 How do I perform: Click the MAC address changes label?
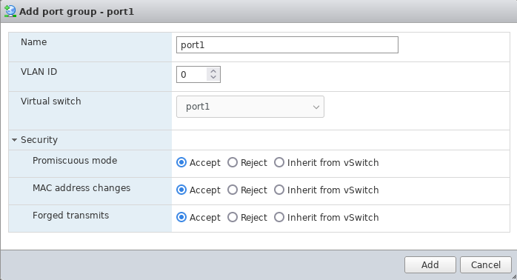click(81, 188)
